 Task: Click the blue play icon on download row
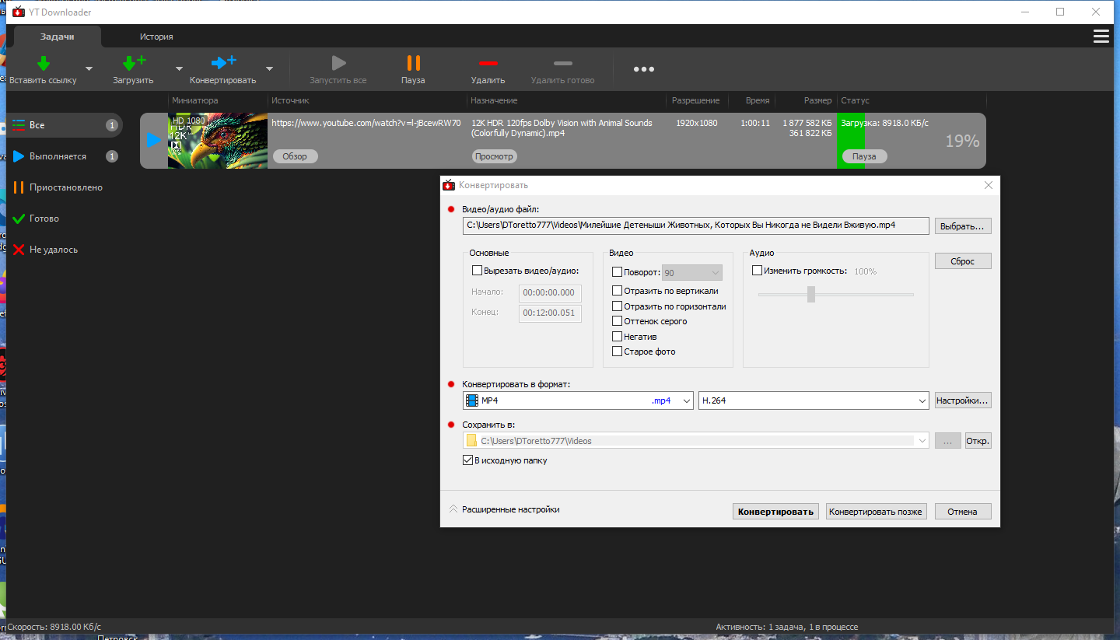pos(154,140)
